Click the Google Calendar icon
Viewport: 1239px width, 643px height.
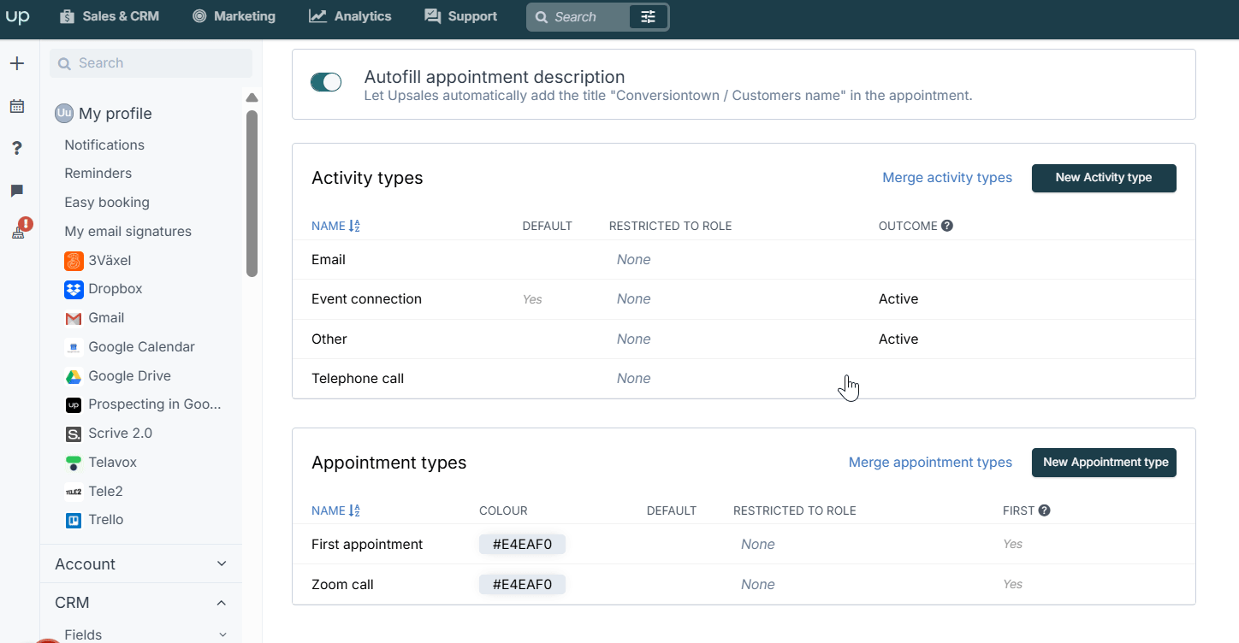click(74, 347)
